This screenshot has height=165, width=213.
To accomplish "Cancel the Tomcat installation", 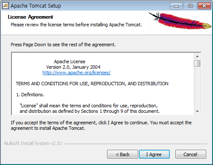I will [191, 154].
